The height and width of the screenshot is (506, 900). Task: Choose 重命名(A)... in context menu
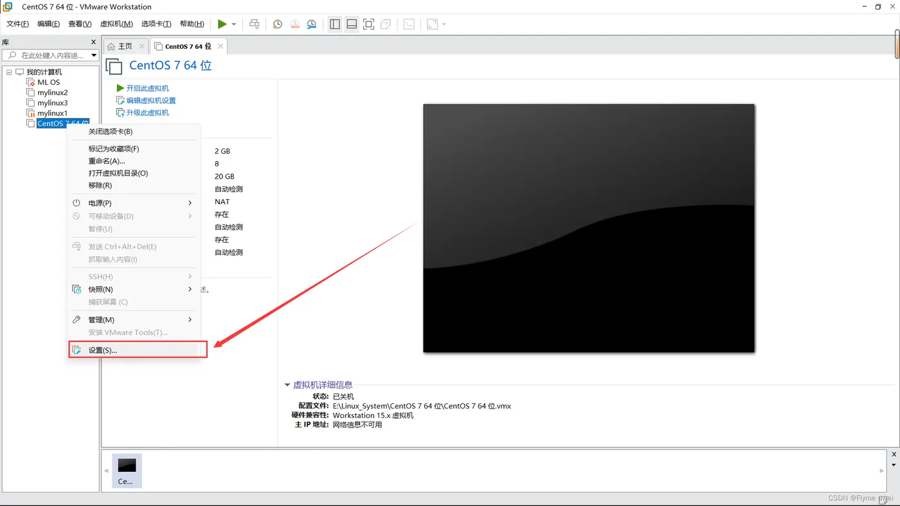[x=134, y=161]
